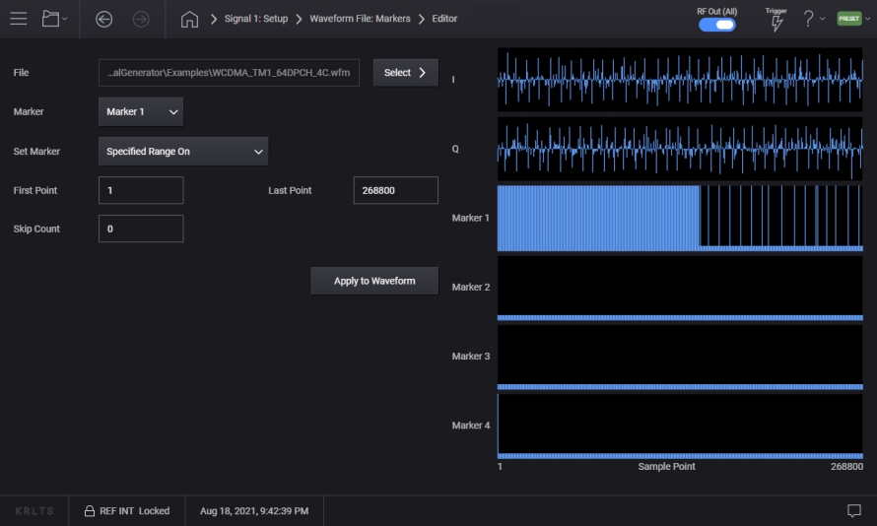Open the file folder menu icon
Image resolution: width=877 pixels, height=526 pixels.
coord(53,19)
